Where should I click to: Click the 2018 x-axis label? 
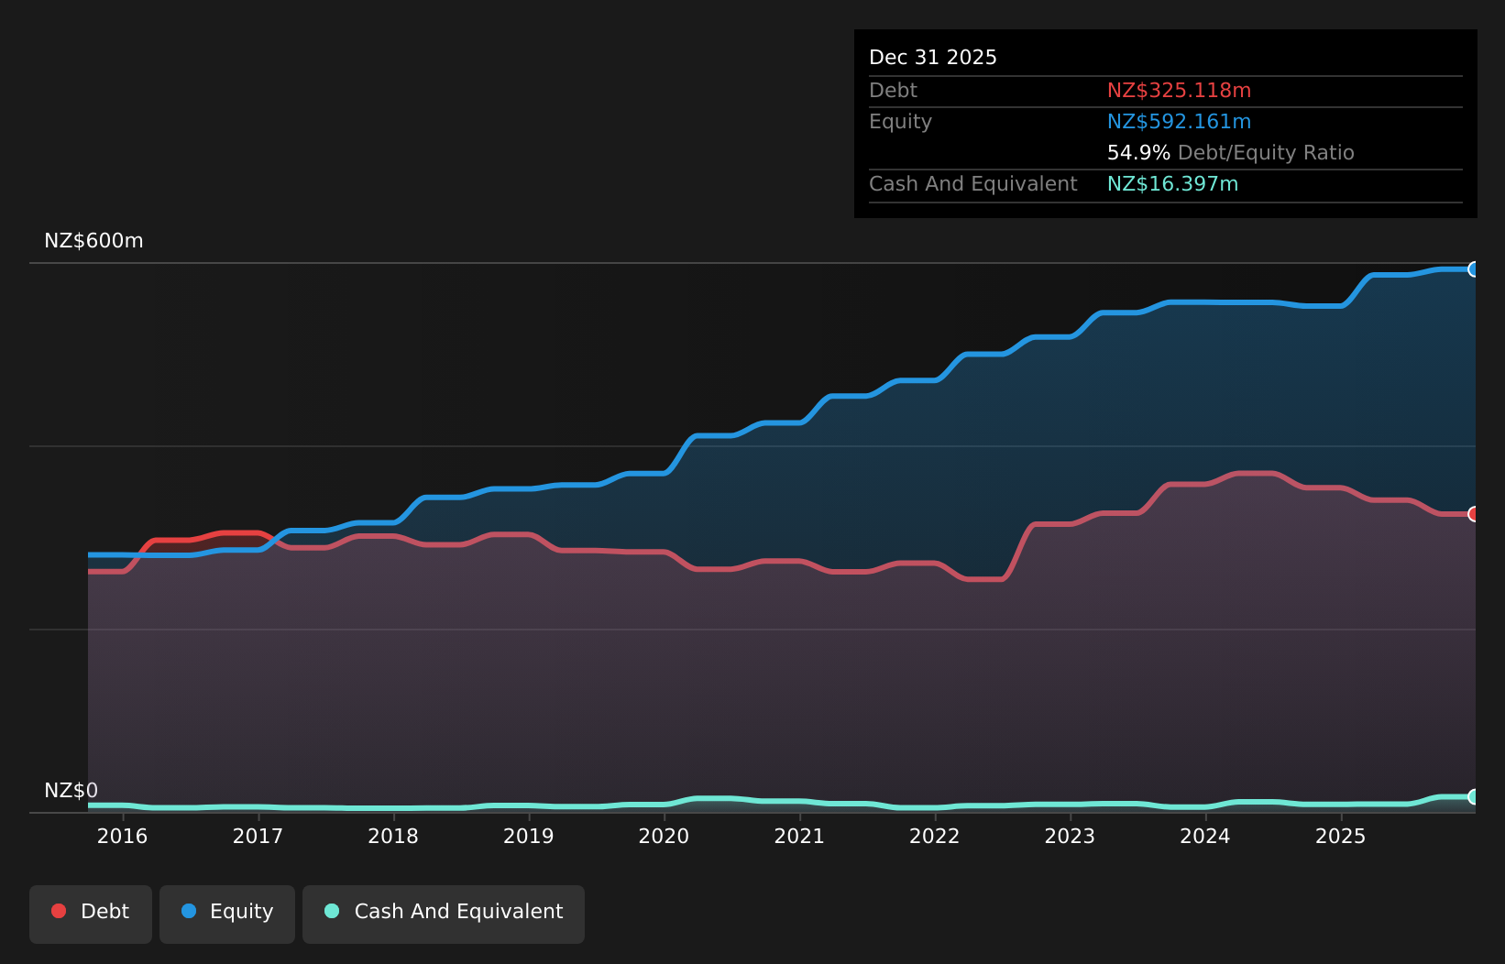[393, 836]
